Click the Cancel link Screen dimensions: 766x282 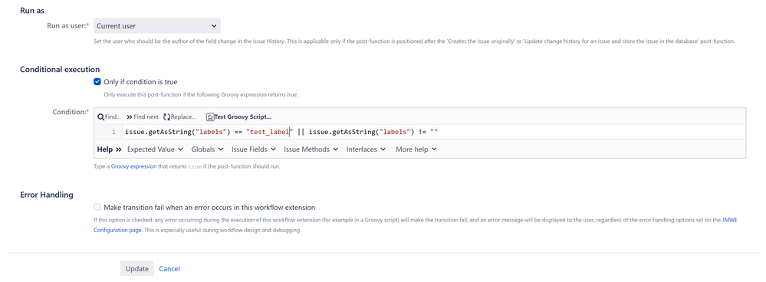[x=169, y=269]
